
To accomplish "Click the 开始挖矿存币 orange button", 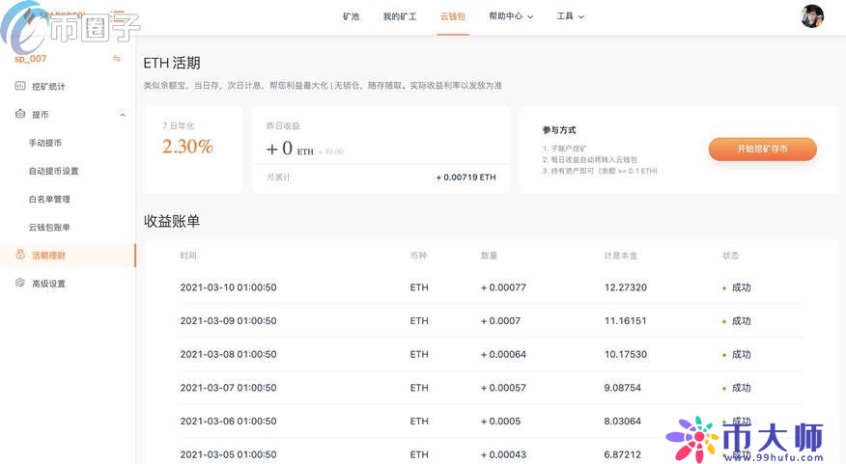I will coord(762,149).
